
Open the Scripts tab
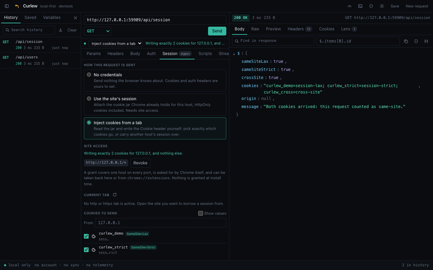point(205,54)
